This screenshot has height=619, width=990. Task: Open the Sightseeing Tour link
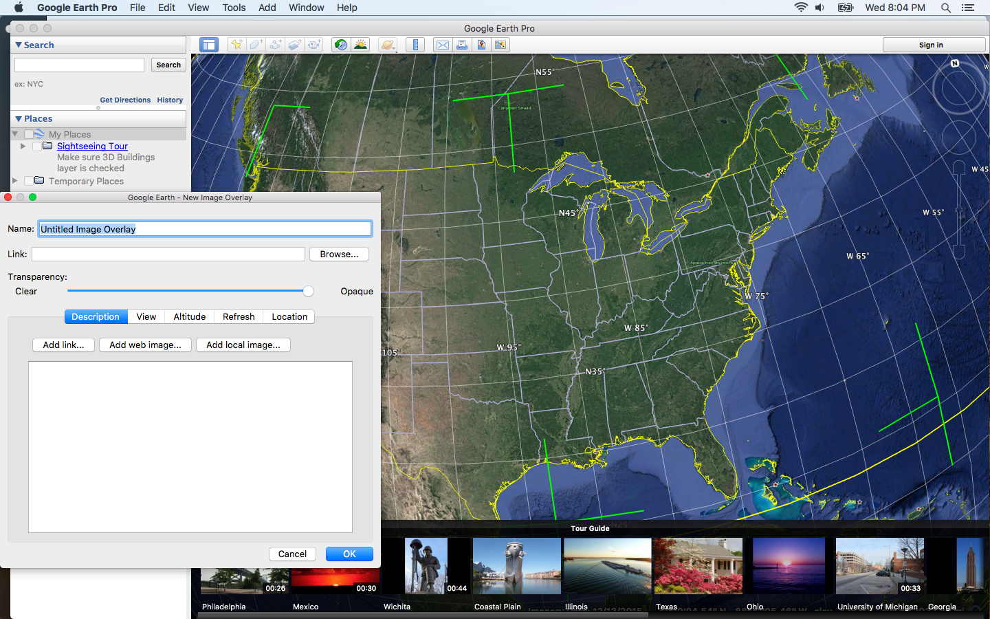pos(92,146)
